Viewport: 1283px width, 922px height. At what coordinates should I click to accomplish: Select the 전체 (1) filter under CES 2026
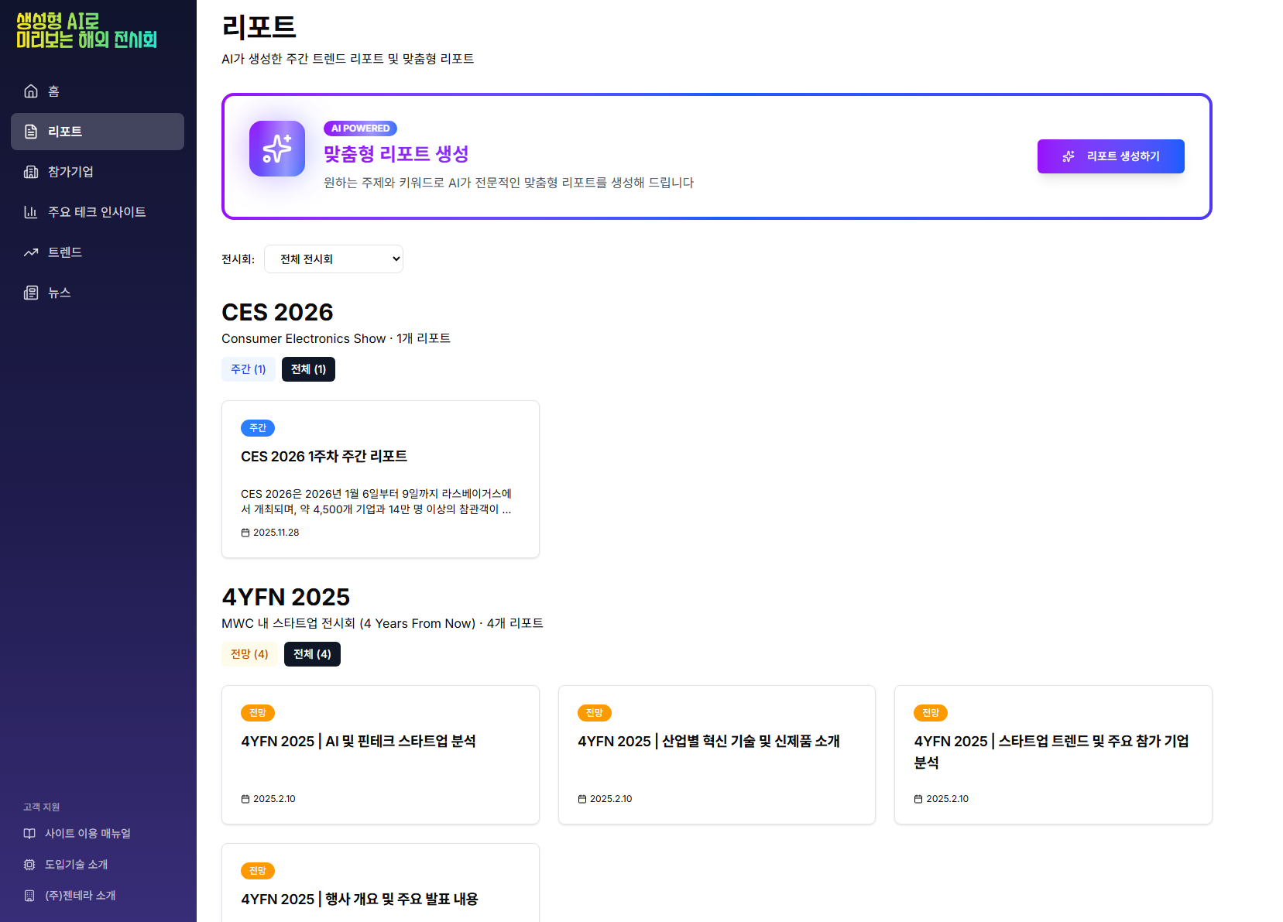[x=308, y=369]
